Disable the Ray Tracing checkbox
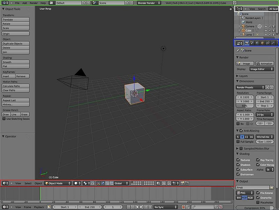Viewport: 279px width, 210px height. click(258, 160)
